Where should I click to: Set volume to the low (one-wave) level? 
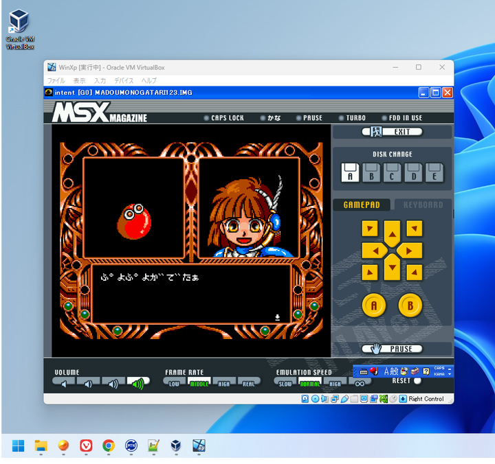click(x=89, y=382)
